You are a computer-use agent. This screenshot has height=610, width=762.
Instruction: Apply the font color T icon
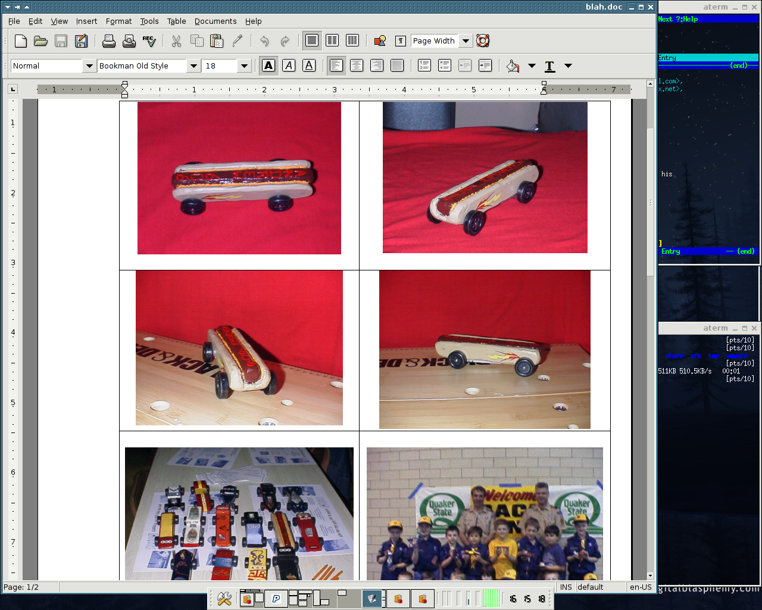[x=550, y=66]
